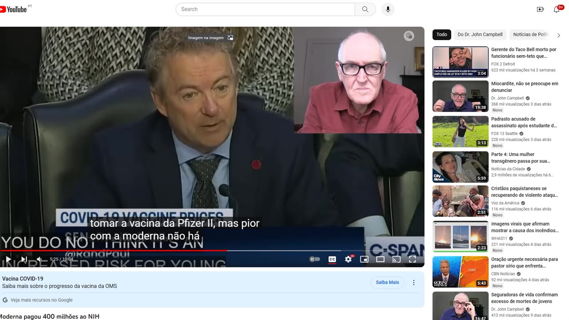
Task: Click the Saiba Mais button
Action: [x=388, y=282]
